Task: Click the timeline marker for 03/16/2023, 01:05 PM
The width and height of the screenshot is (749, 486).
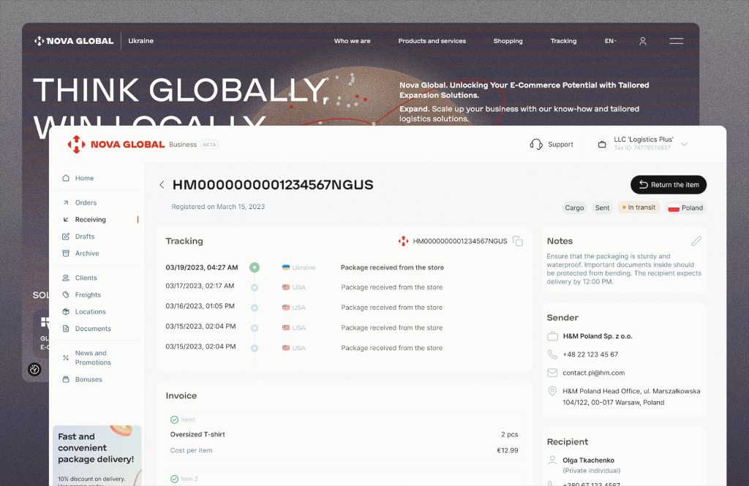Action: [255, 308]
